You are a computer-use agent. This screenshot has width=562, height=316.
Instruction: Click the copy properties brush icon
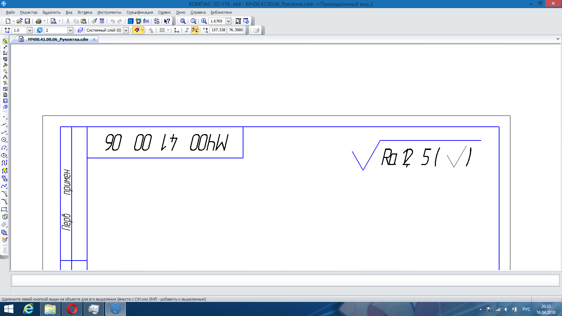pos(94,21)
